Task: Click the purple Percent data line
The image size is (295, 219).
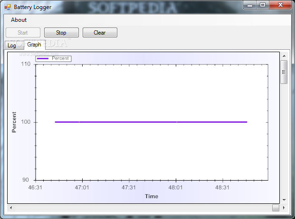Action: coord(151,122)
